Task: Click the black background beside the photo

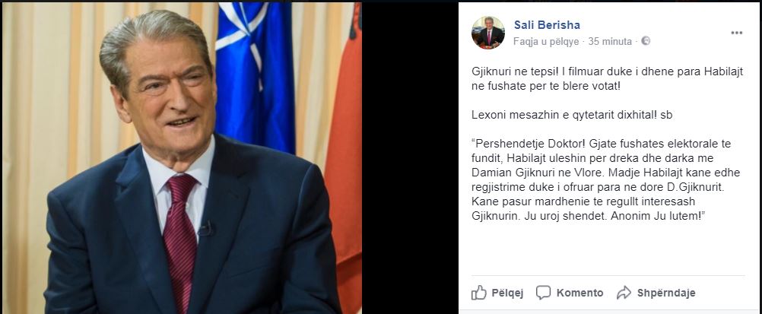Action: click(410, 157)
